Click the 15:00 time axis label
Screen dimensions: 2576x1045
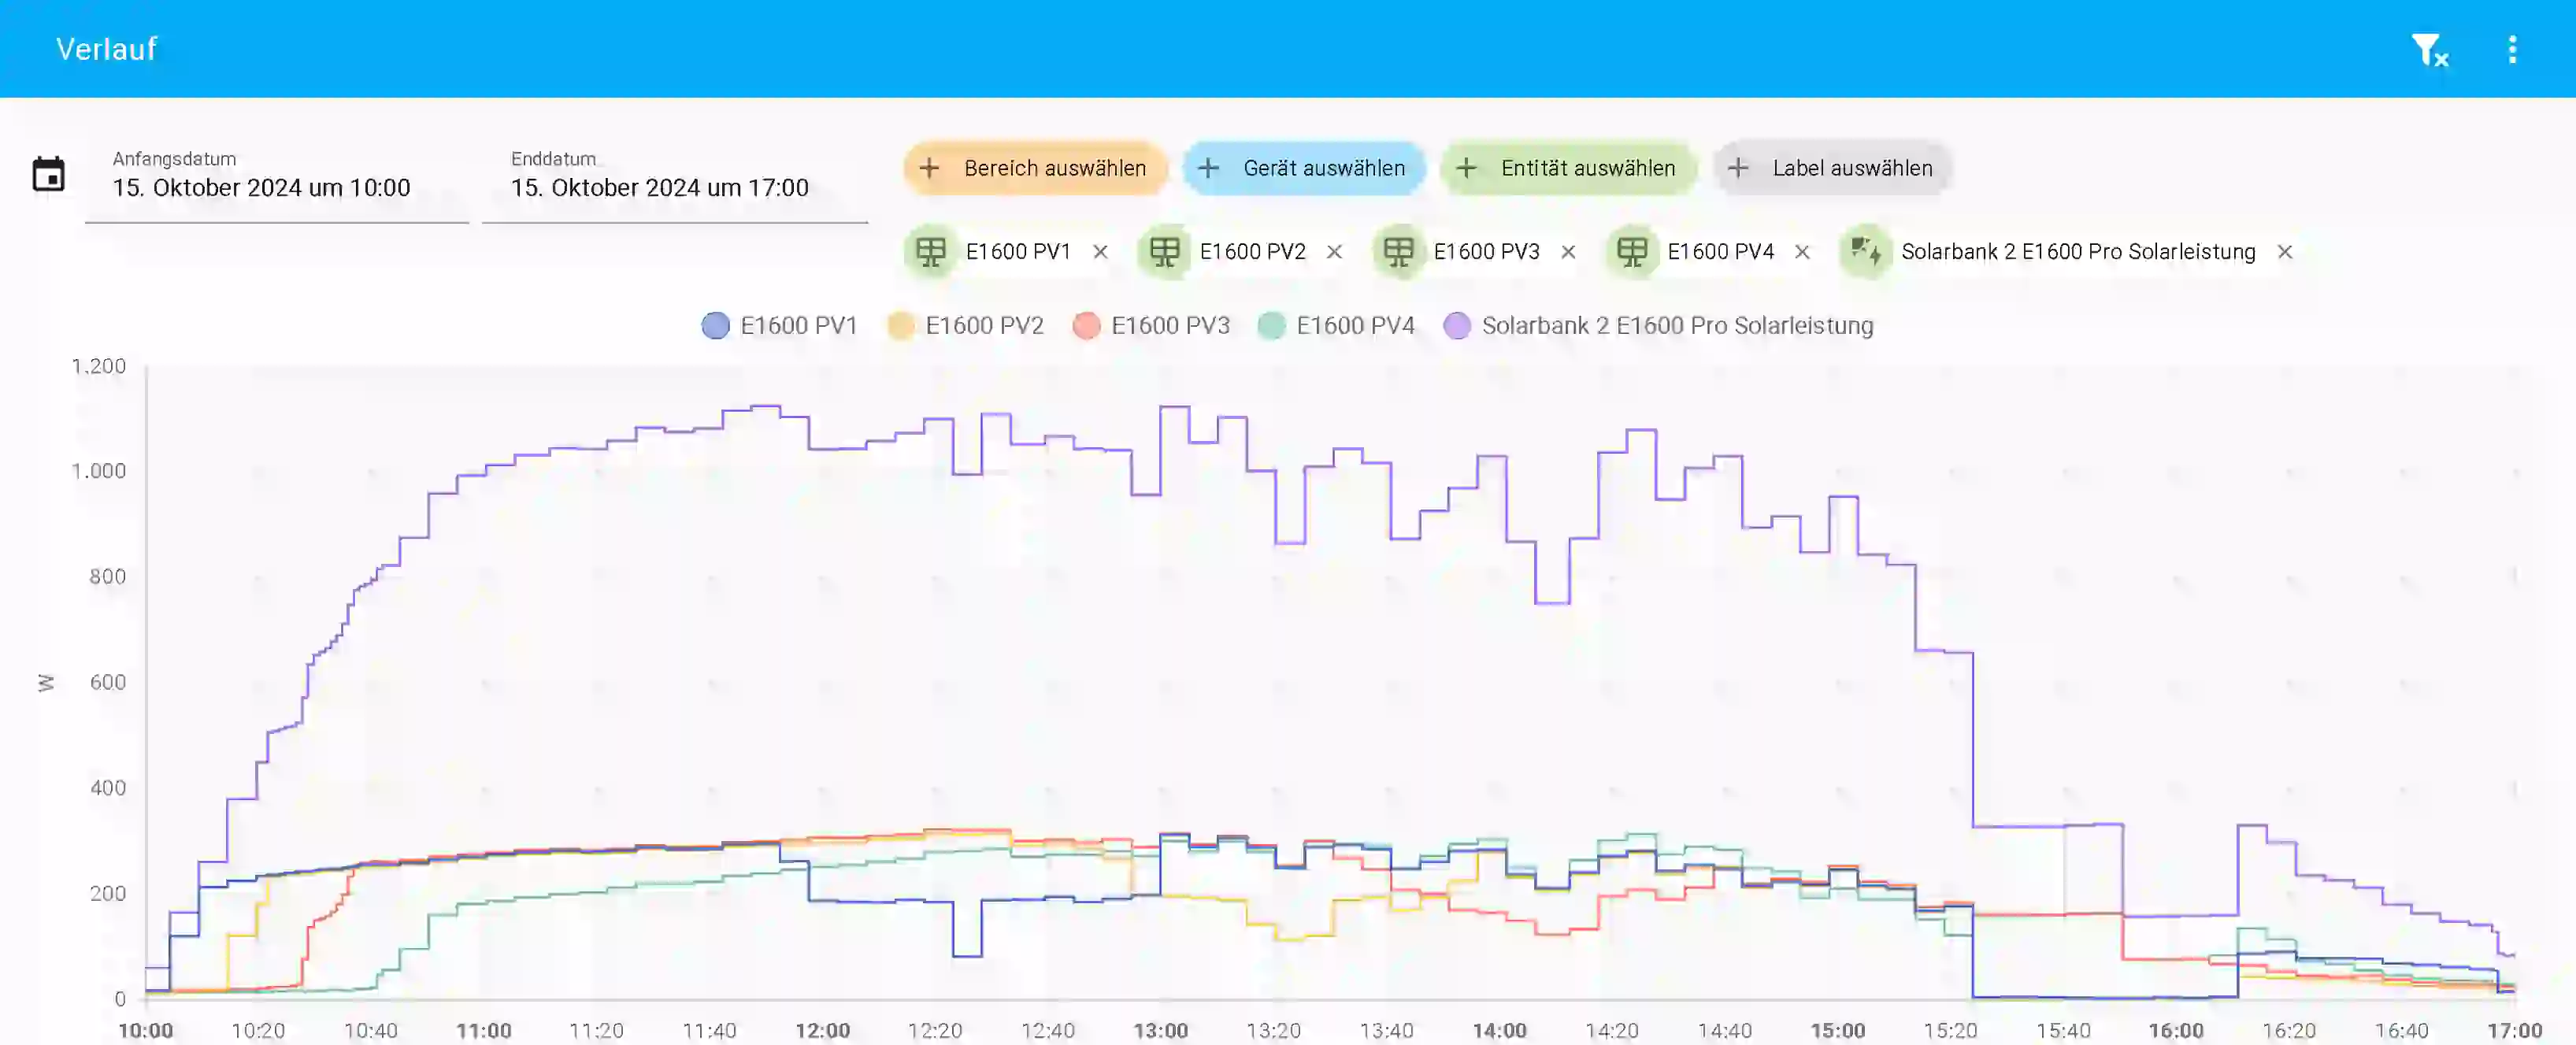pos(1837,1030)
